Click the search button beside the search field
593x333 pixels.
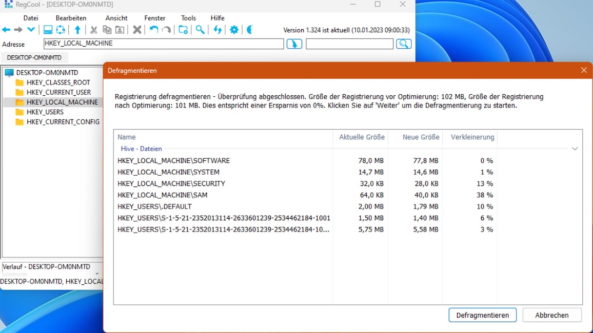click(404, 44)
